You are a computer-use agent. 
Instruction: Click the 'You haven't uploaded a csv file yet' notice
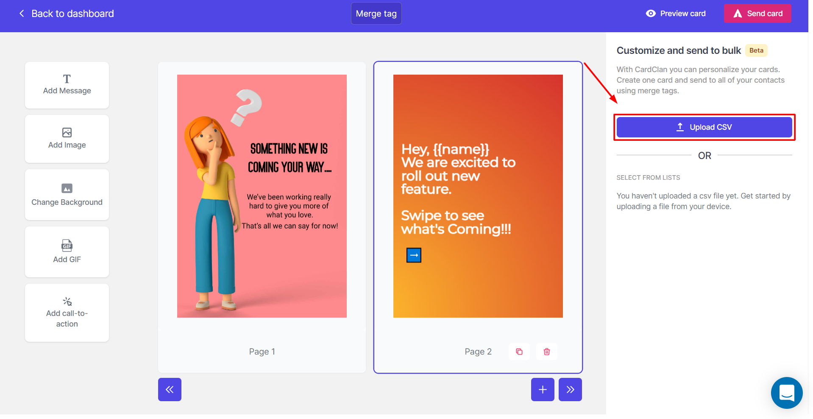[x=703, y=201]
